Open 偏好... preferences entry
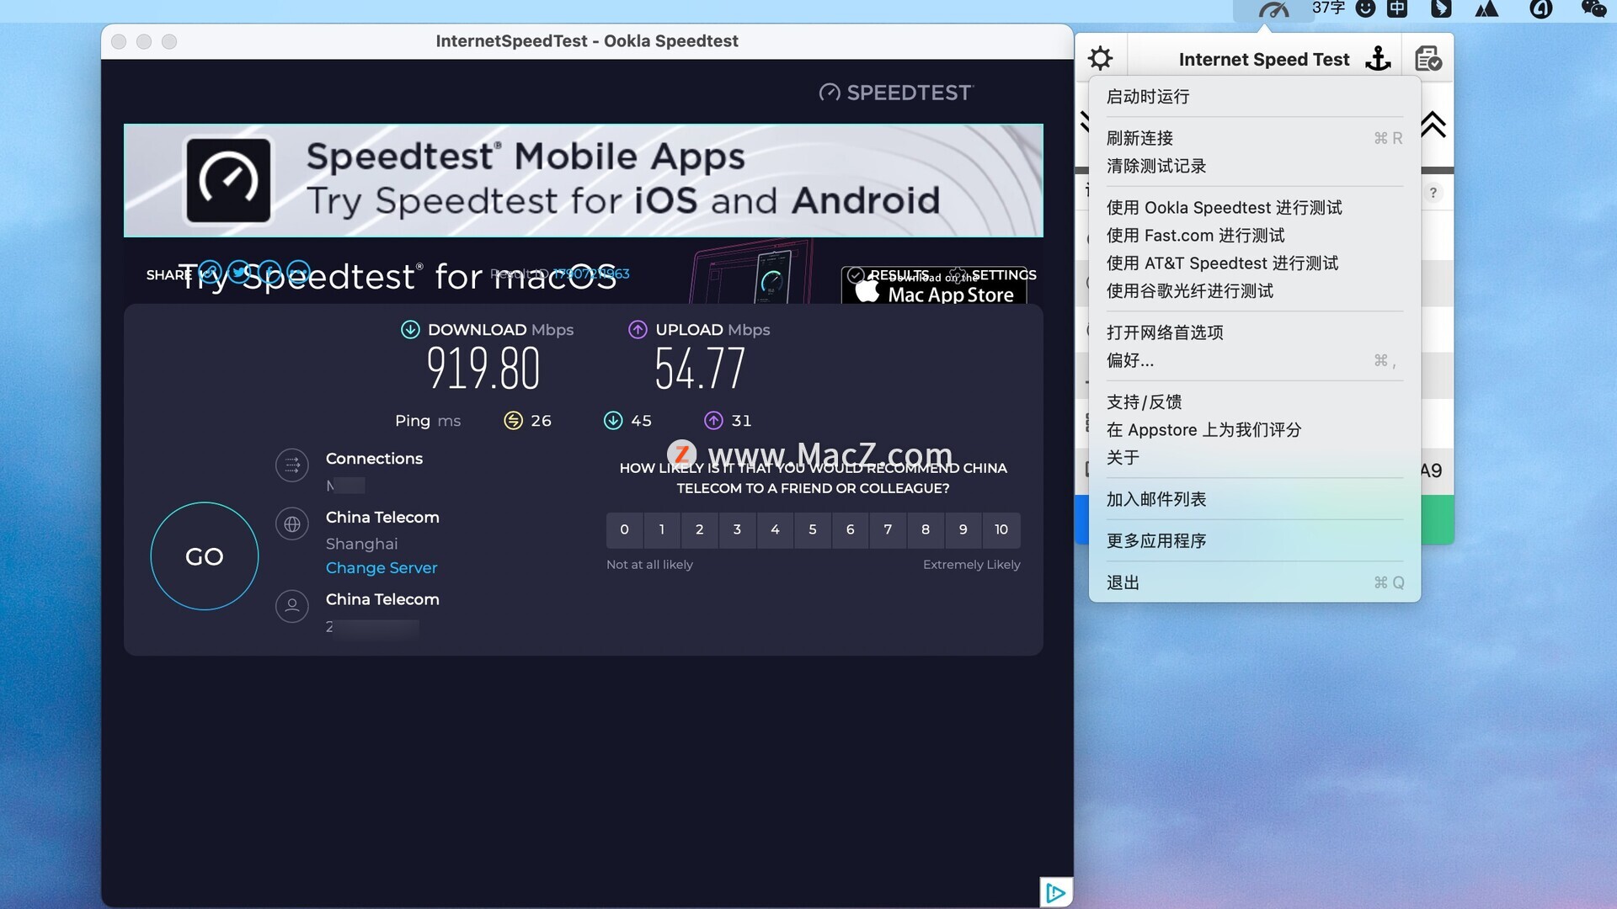 [x=1254, y=360]
